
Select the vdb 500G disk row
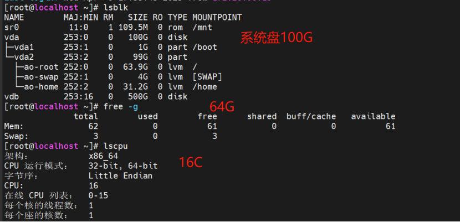pos(96,97)
